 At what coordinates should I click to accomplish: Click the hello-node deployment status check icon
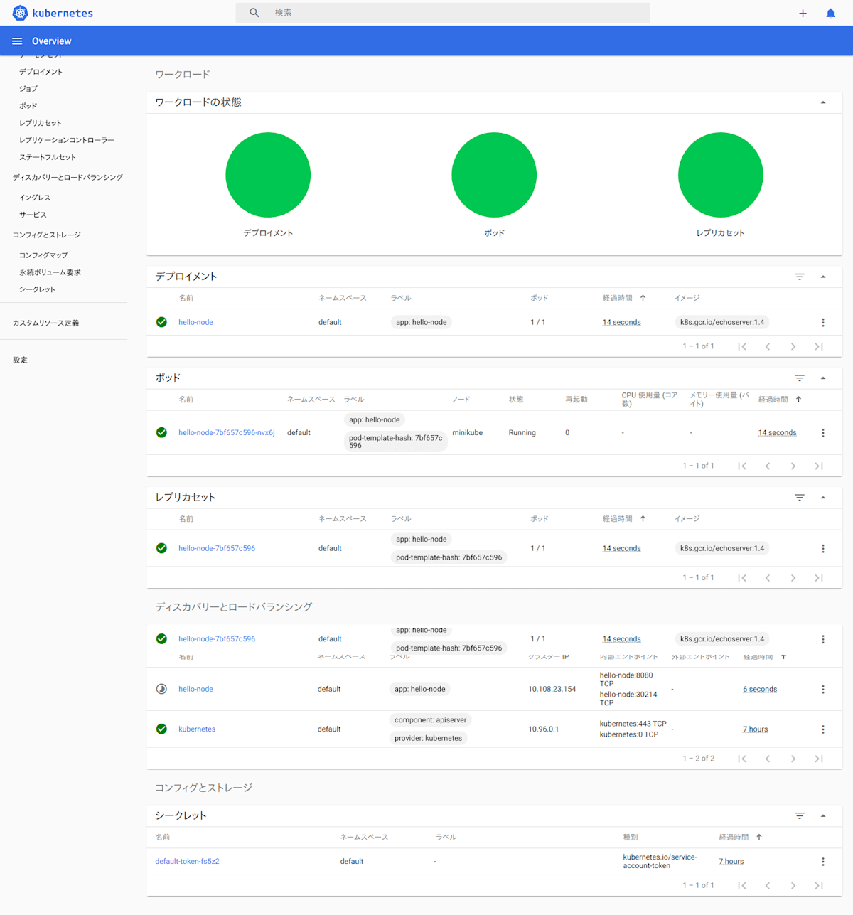(162, 322)
